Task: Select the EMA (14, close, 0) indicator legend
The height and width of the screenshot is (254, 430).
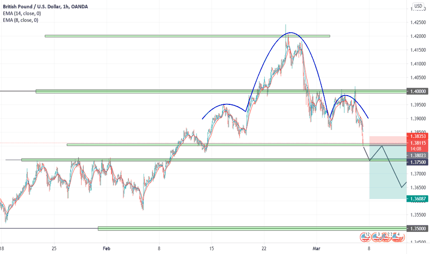Action: point(22,13)
